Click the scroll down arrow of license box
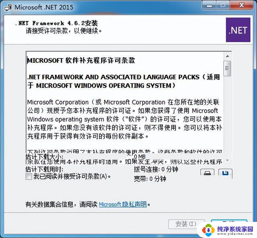Image resolution: width=257 pixels, height=238 pixels. (227, 160)
